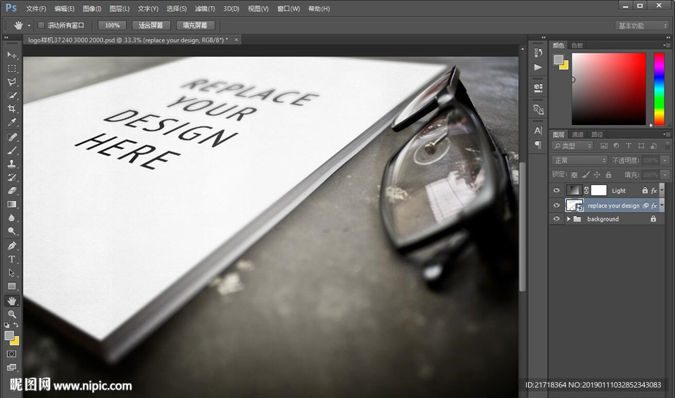Toggle Quick Mask mode
675x398 pixels.
(x=12, y=354)
